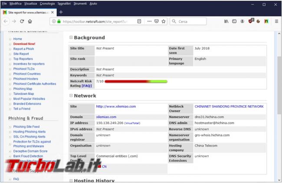Open Branded Extensions link
This screenshot has height=184, width=282.
27,104
